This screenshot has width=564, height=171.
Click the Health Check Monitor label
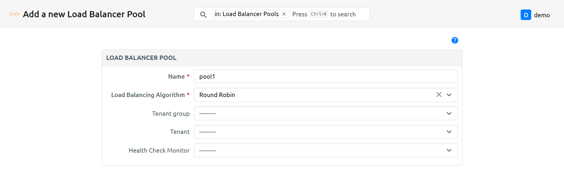pos(159,151)
